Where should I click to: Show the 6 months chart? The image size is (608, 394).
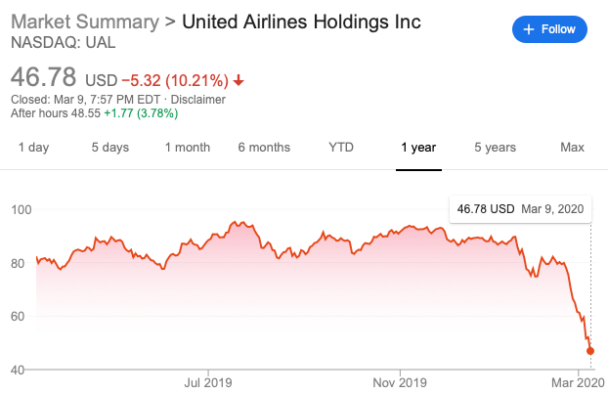(264, 148)
